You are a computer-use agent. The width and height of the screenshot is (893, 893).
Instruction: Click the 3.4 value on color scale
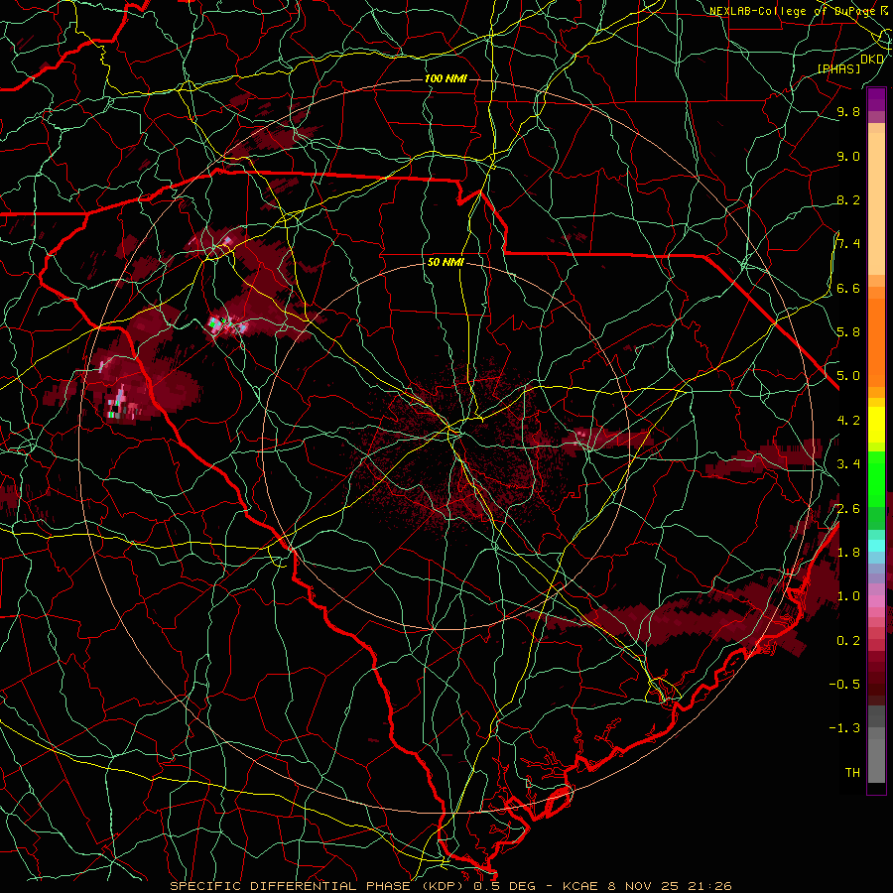(848, 464)
